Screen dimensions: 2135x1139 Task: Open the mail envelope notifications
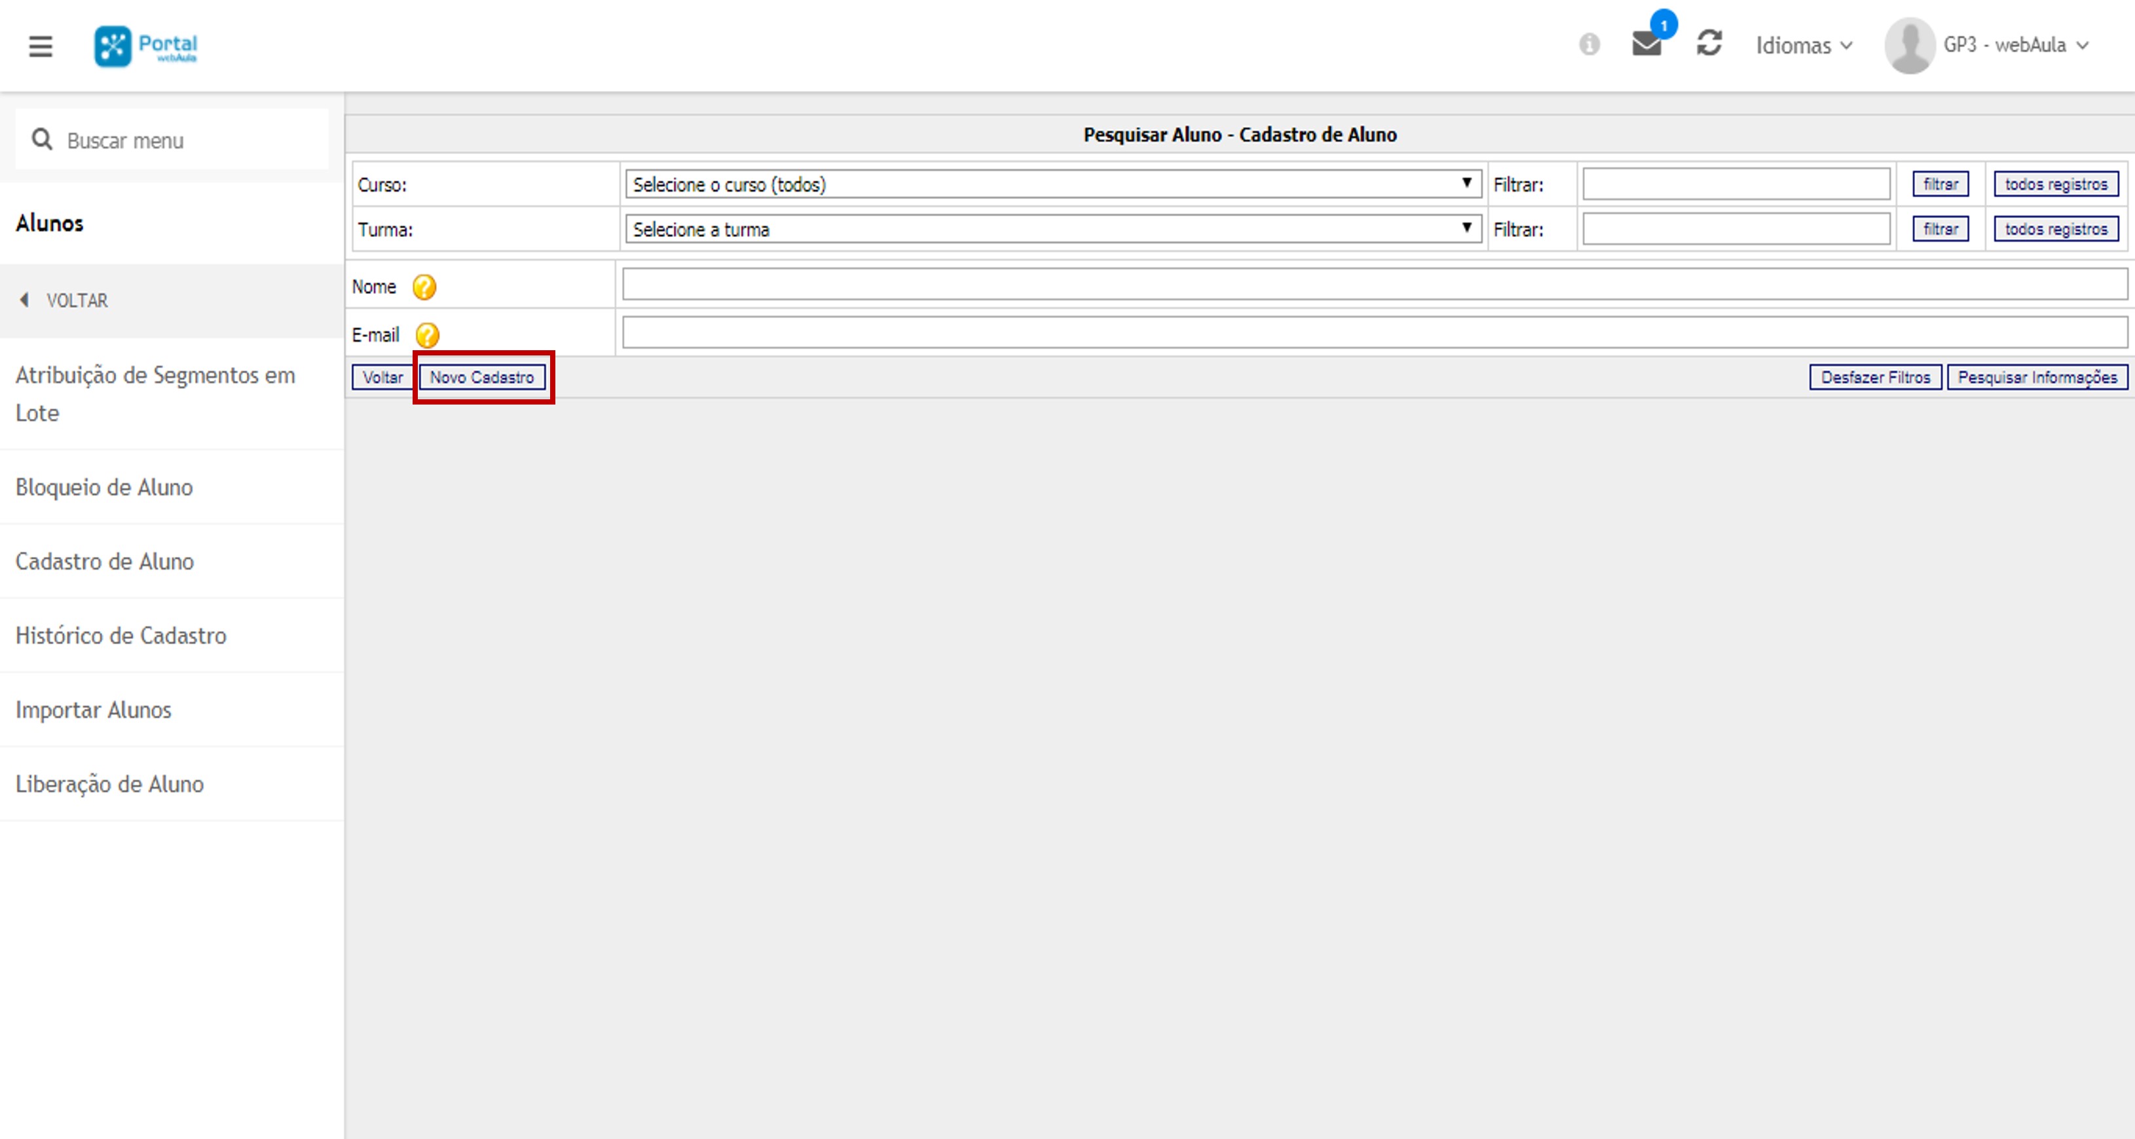coord(1647,43)
